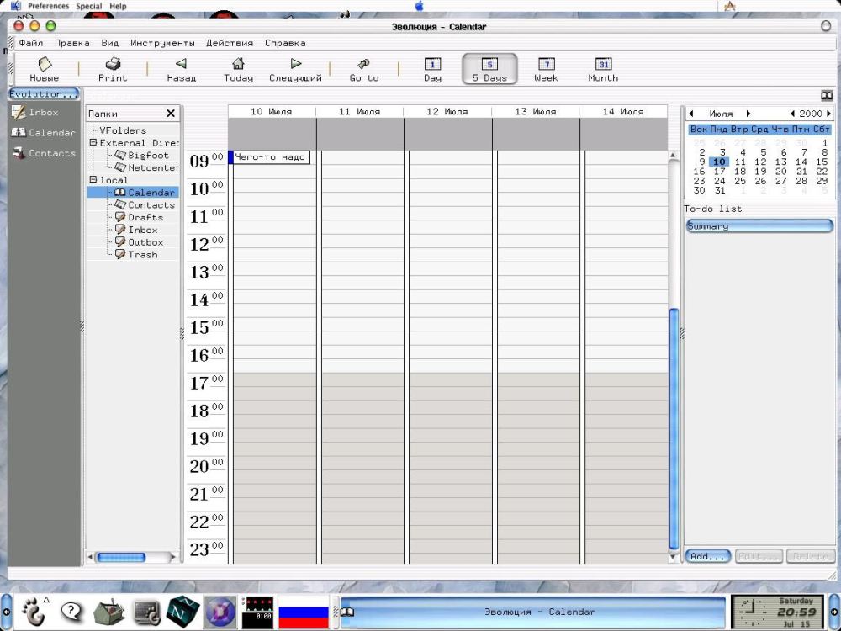Advance with the Следующий arrow
The height and width of the screenshot is (631, 841).
click(295, 70)
